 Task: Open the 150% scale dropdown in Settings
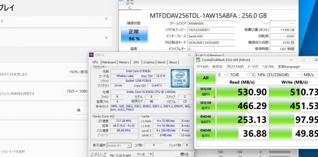point(78,72)
